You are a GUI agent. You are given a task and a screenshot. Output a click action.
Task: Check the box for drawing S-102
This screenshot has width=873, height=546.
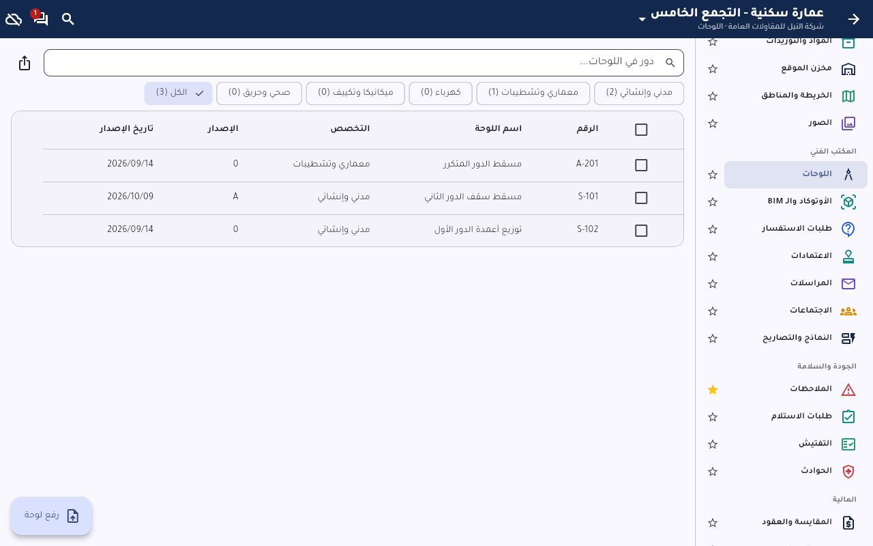pos(641,231)
